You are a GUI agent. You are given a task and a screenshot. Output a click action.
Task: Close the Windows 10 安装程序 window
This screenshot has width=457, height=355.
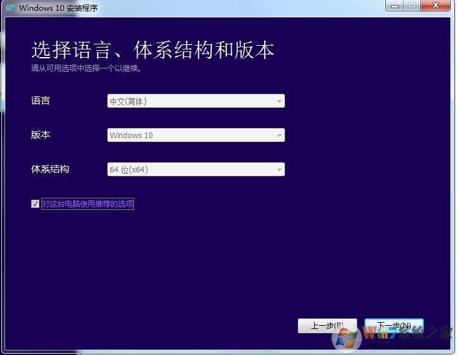pos(435,6)
